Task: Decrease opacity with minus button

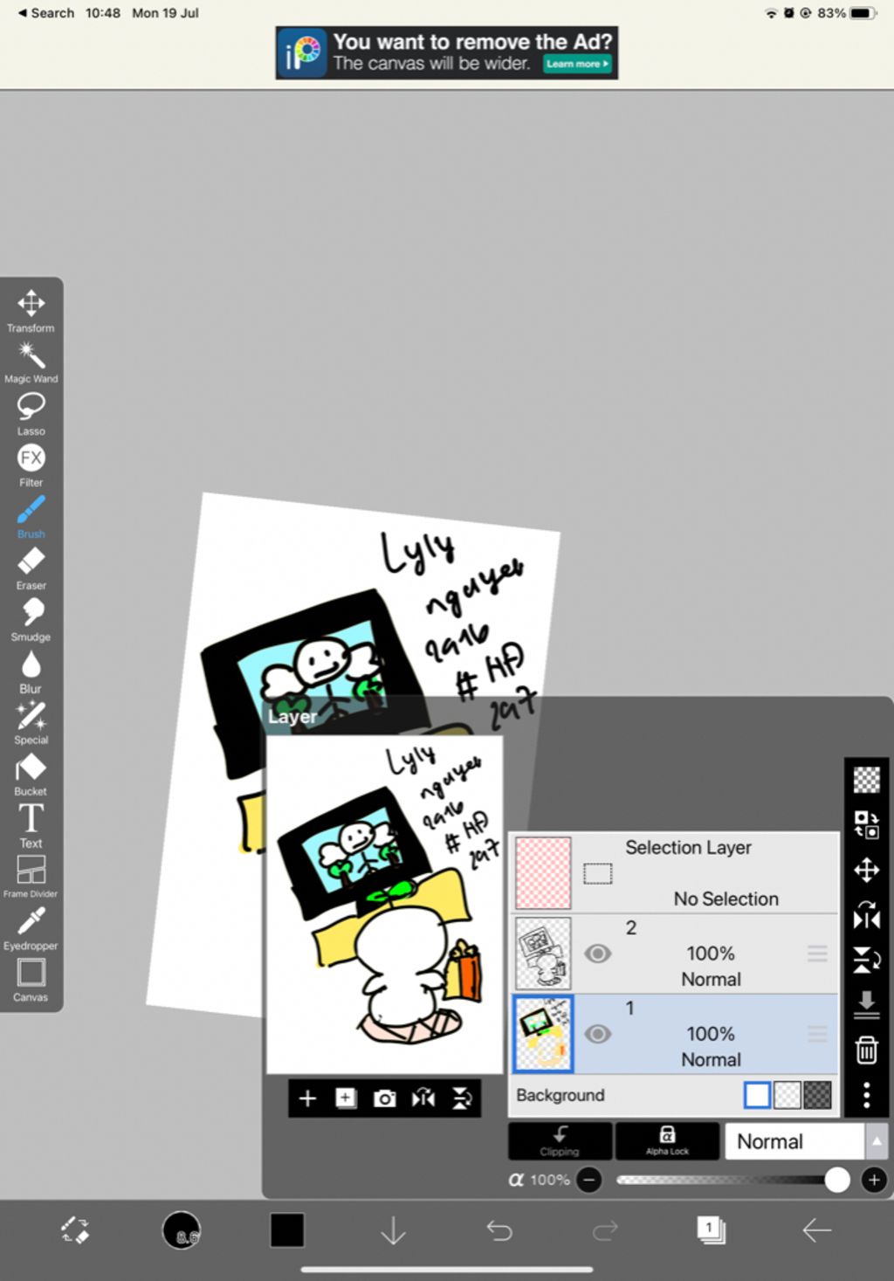Action: point(589,1181)
